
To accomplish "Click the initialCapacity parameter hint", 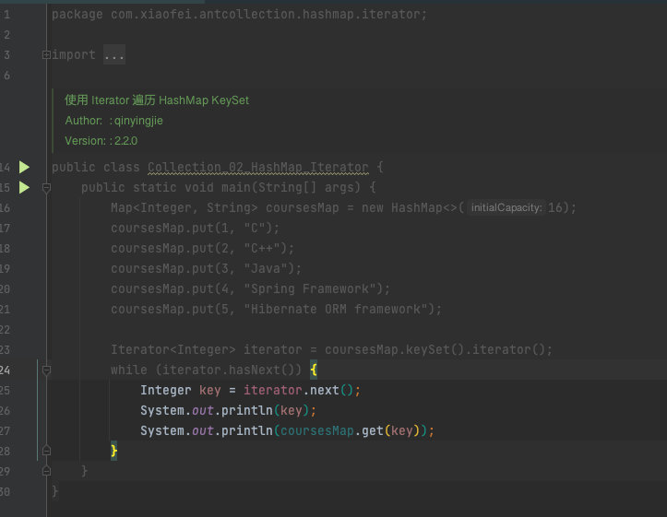I will pyautogui.click(x=506, y=208).
